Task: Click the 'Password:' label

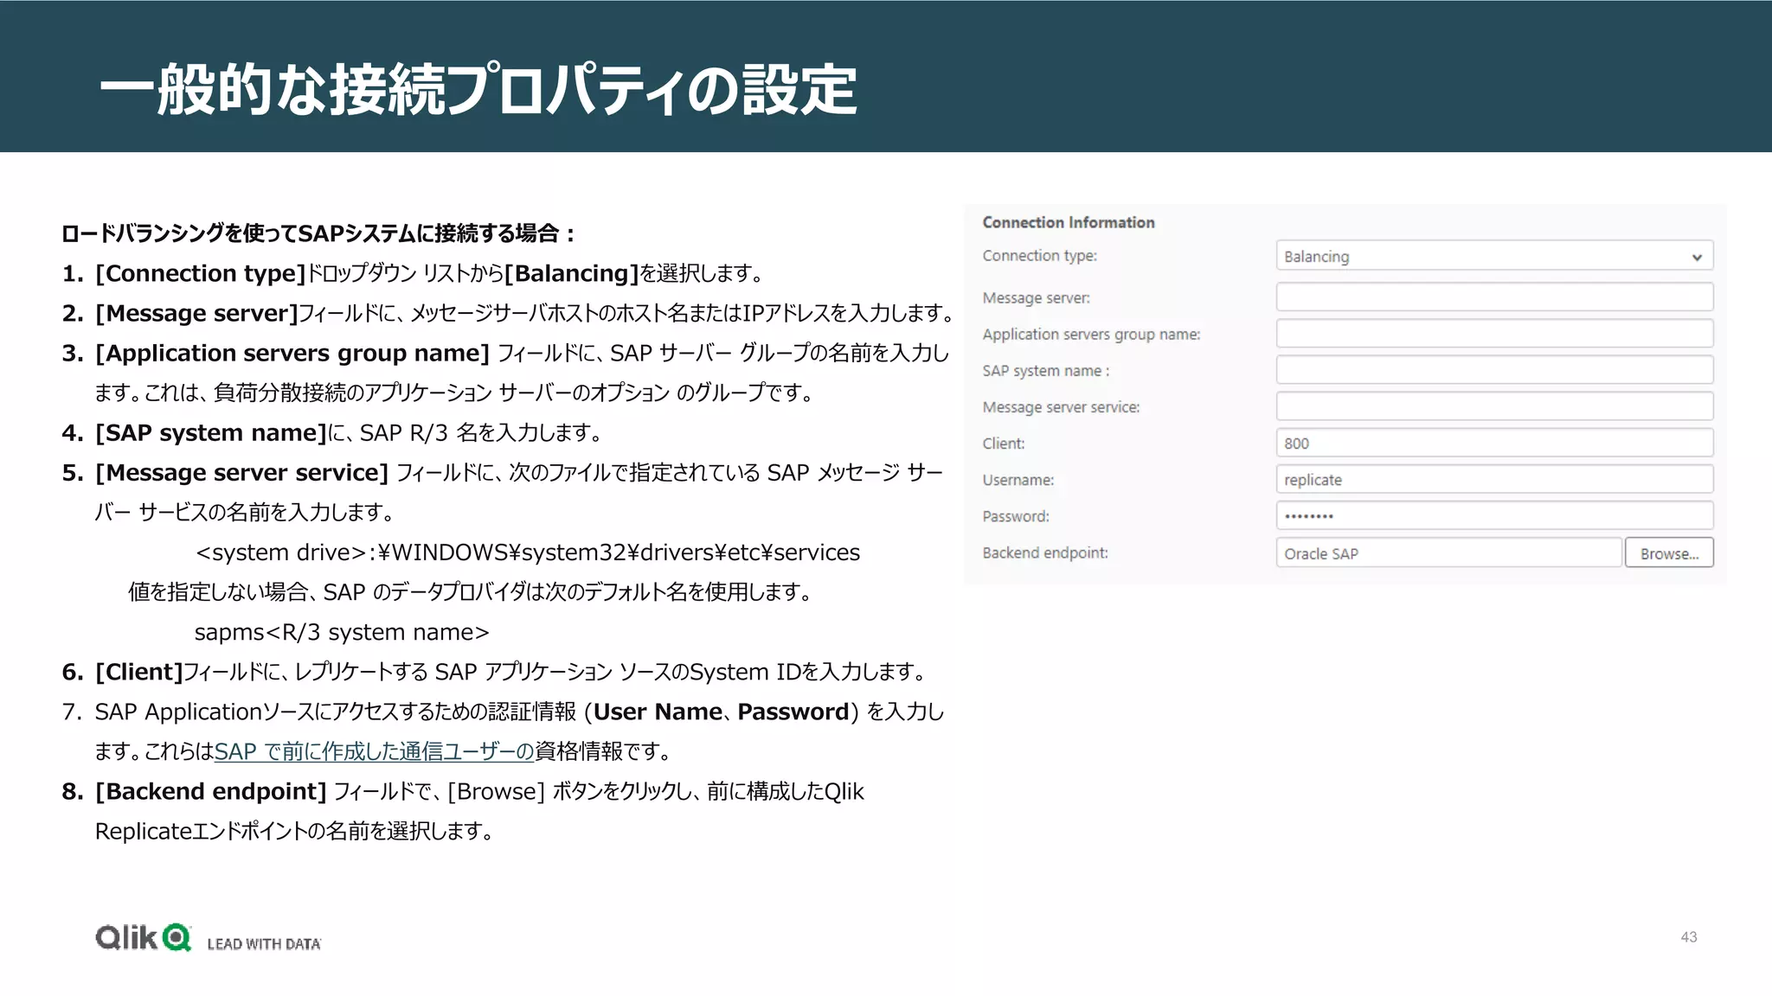Action: point(1015,515)
